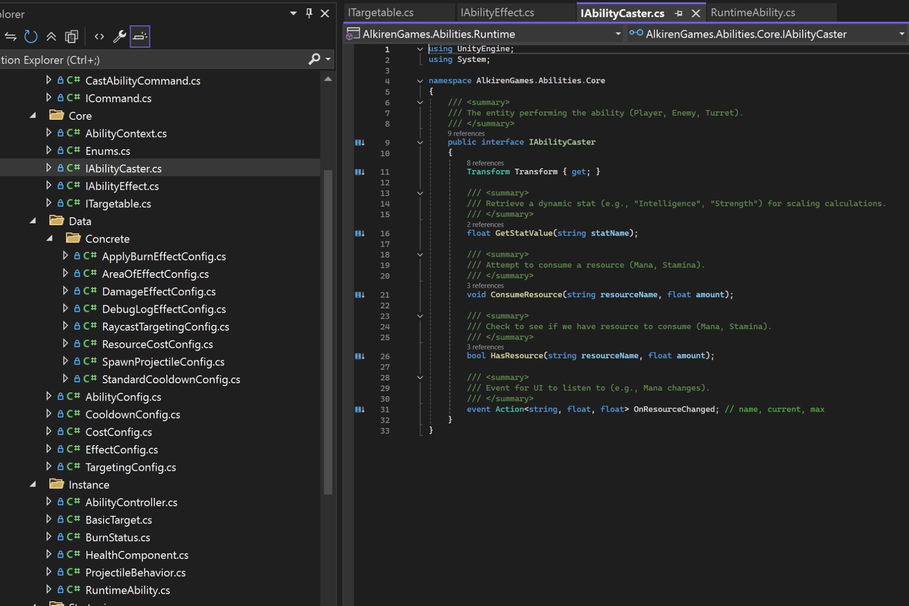Collapse the Data folder in the tree
909x606 pixels.
(33, 220)
